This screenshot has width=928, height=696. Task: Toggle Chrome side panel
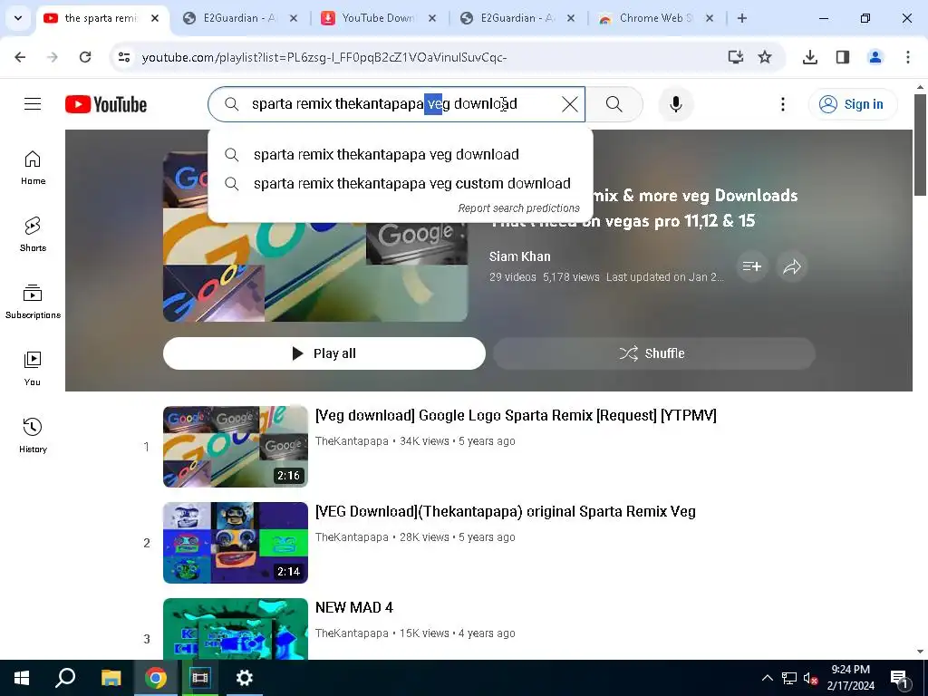coord(842,57)
